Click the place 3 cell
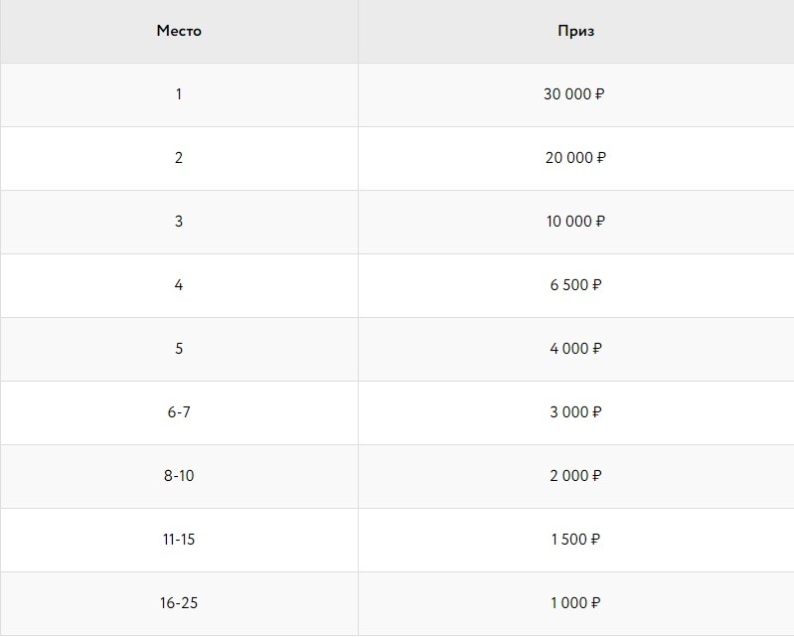The image size is (794, 637). click(179, 223)
